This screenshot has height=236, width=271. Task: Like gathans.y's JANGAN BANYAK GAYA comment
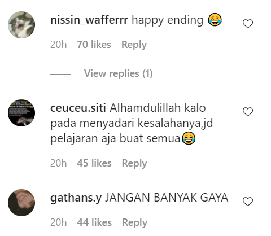coord(248,202)
